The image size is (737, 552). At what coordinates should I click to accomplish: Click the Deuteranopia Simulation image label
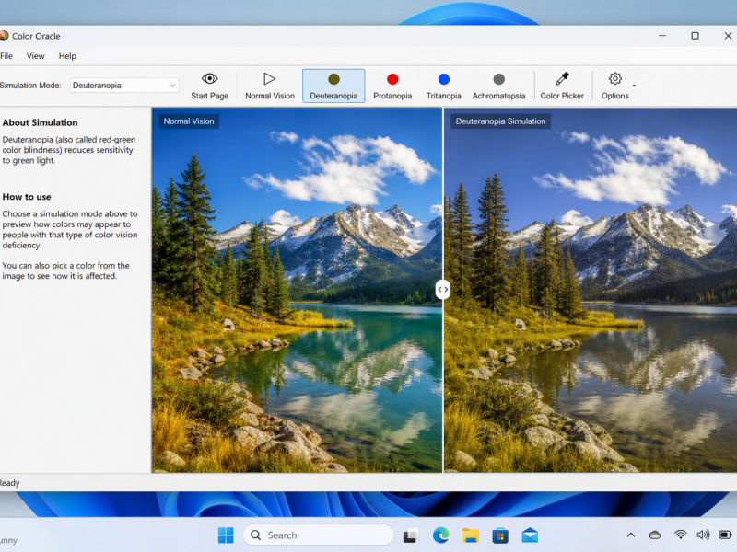[500, 121]
